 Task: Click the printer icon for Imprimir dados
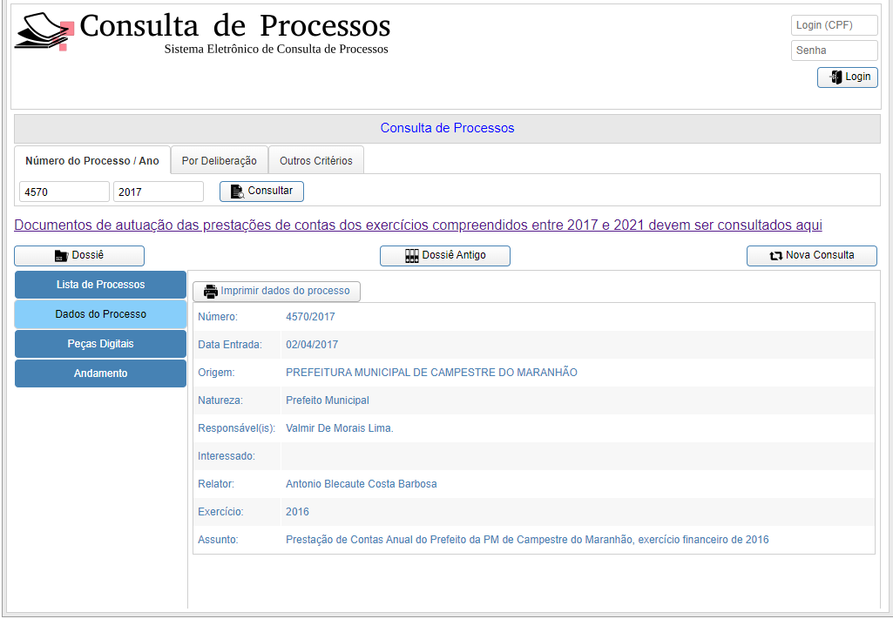(211, 292)
